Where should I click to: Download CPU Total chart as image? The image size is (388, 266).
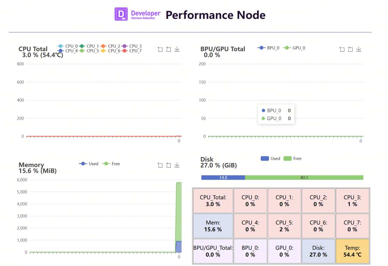pos(177,49)
